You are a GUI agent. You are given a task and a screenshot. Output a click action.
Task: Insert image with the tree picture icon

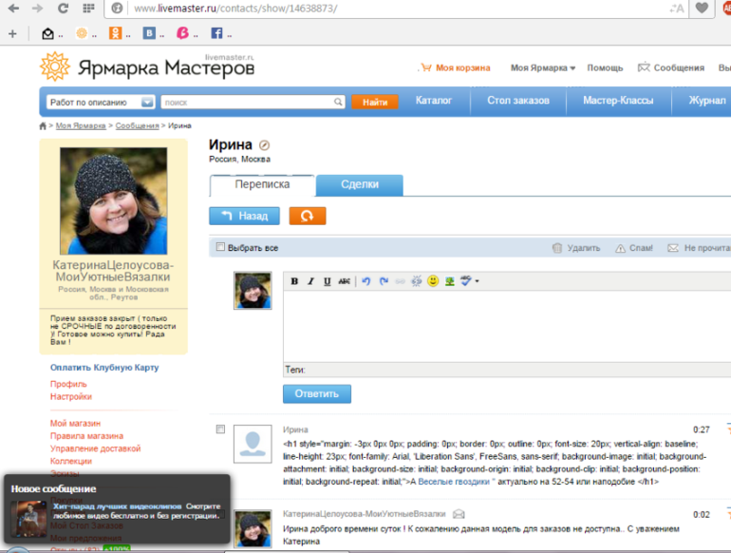(449, 281)
